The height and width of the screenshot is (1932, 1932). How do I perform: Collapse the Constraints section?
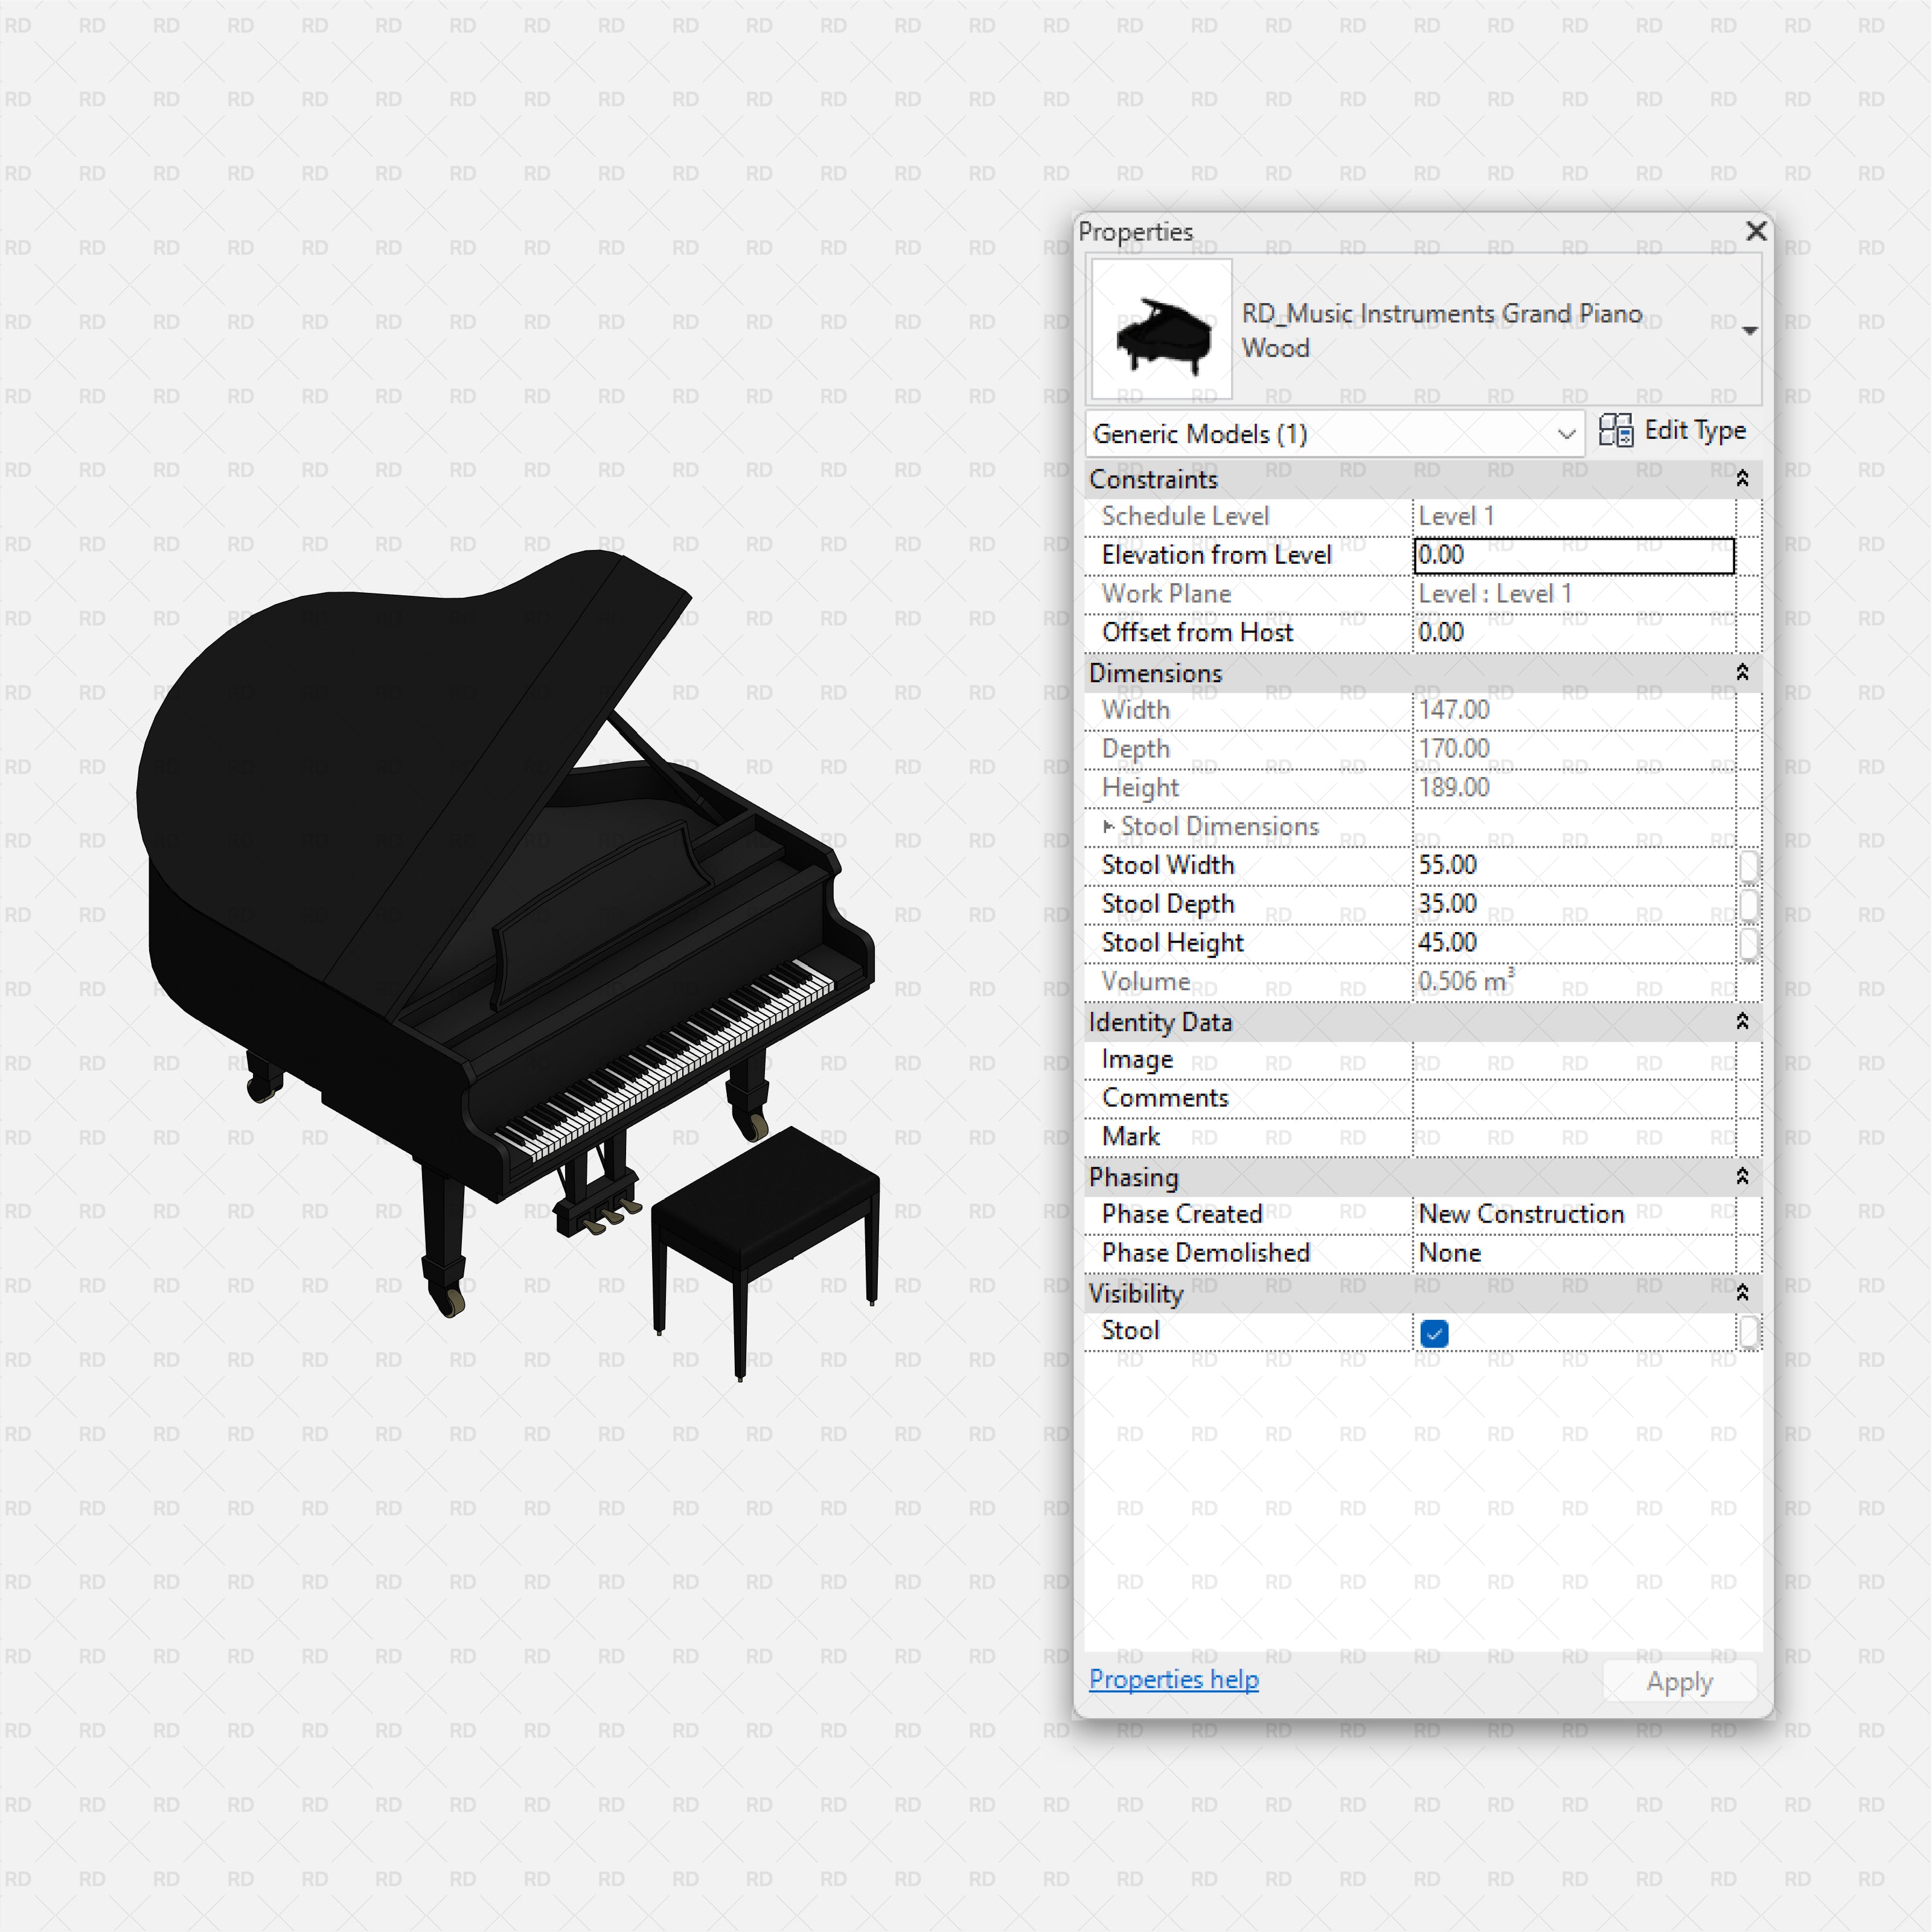pyautogui.click(x=1742, y=479)
